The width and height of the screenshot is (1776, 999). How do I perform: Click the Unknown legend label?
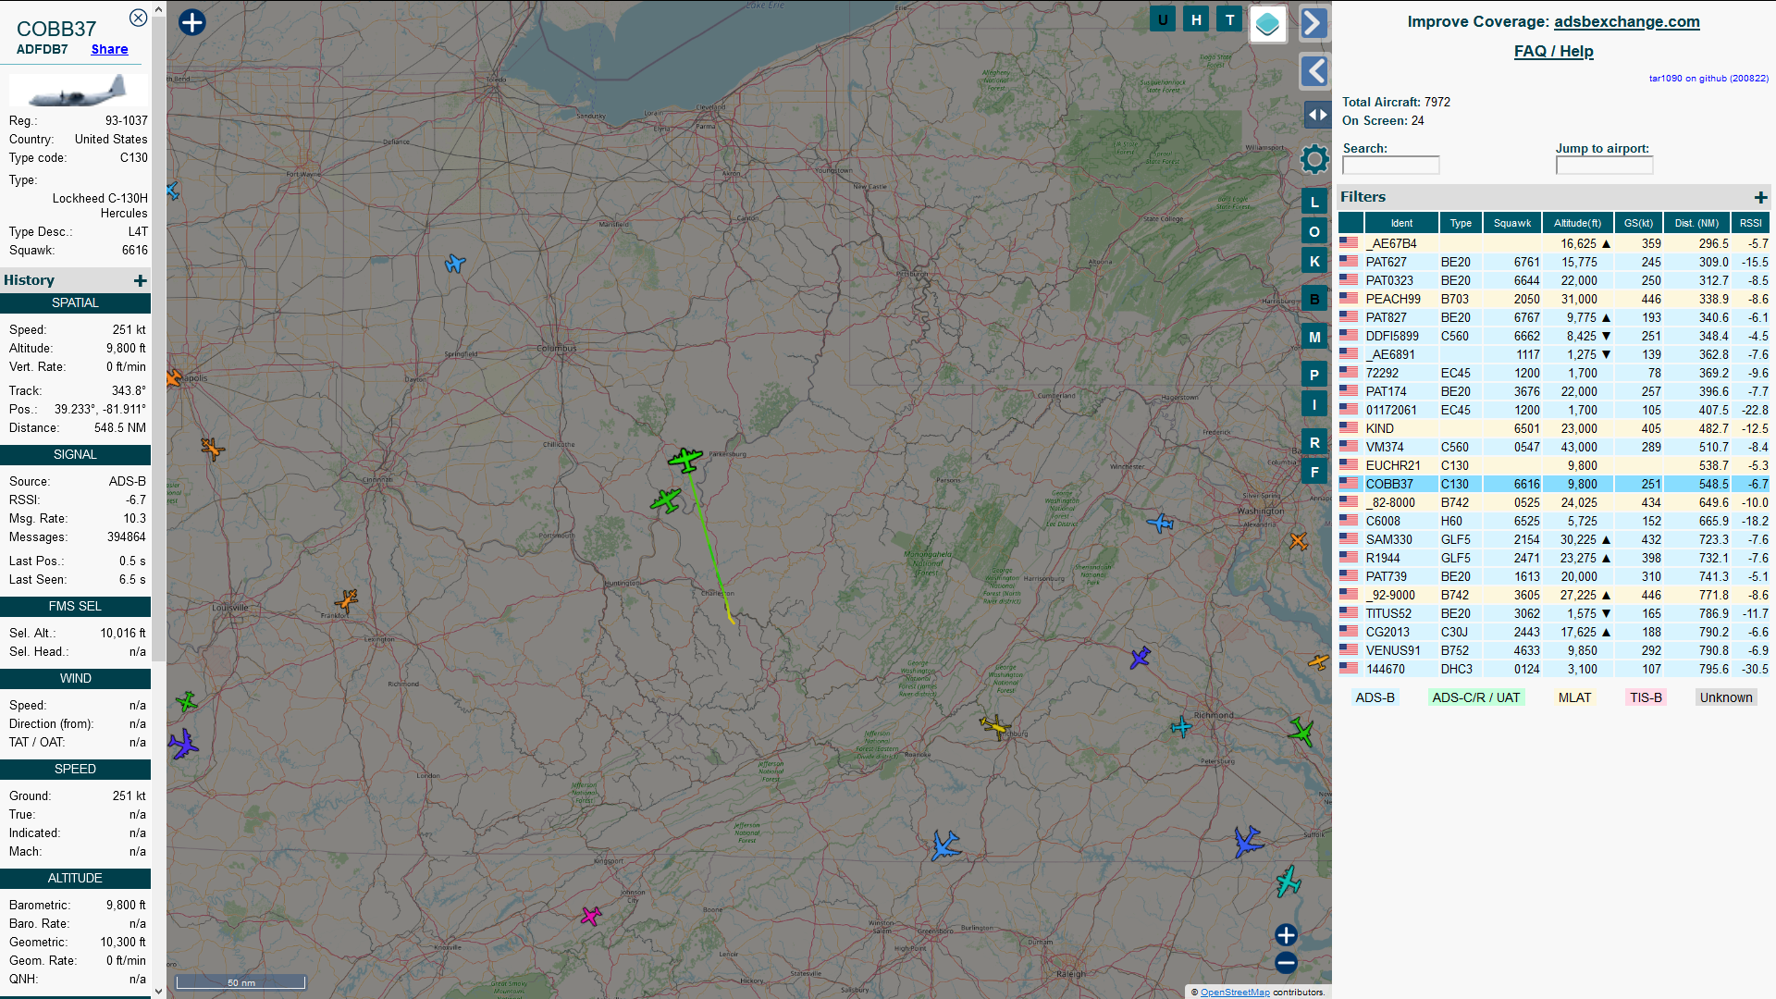tap(1726, 697)
